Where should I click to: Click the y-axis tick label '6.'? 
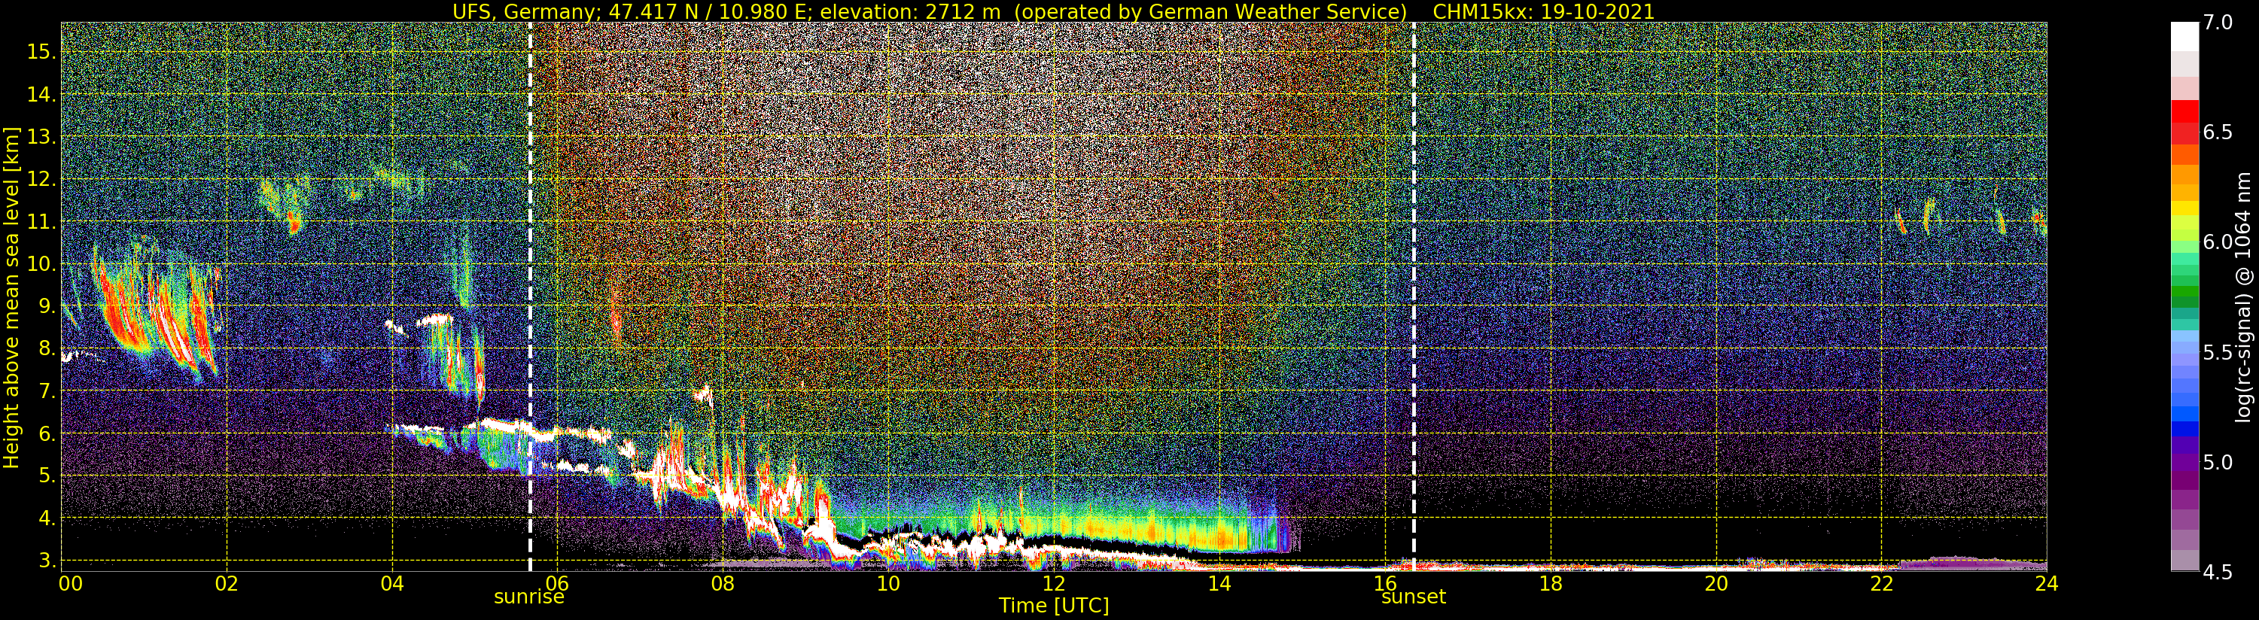coord(47,433)
